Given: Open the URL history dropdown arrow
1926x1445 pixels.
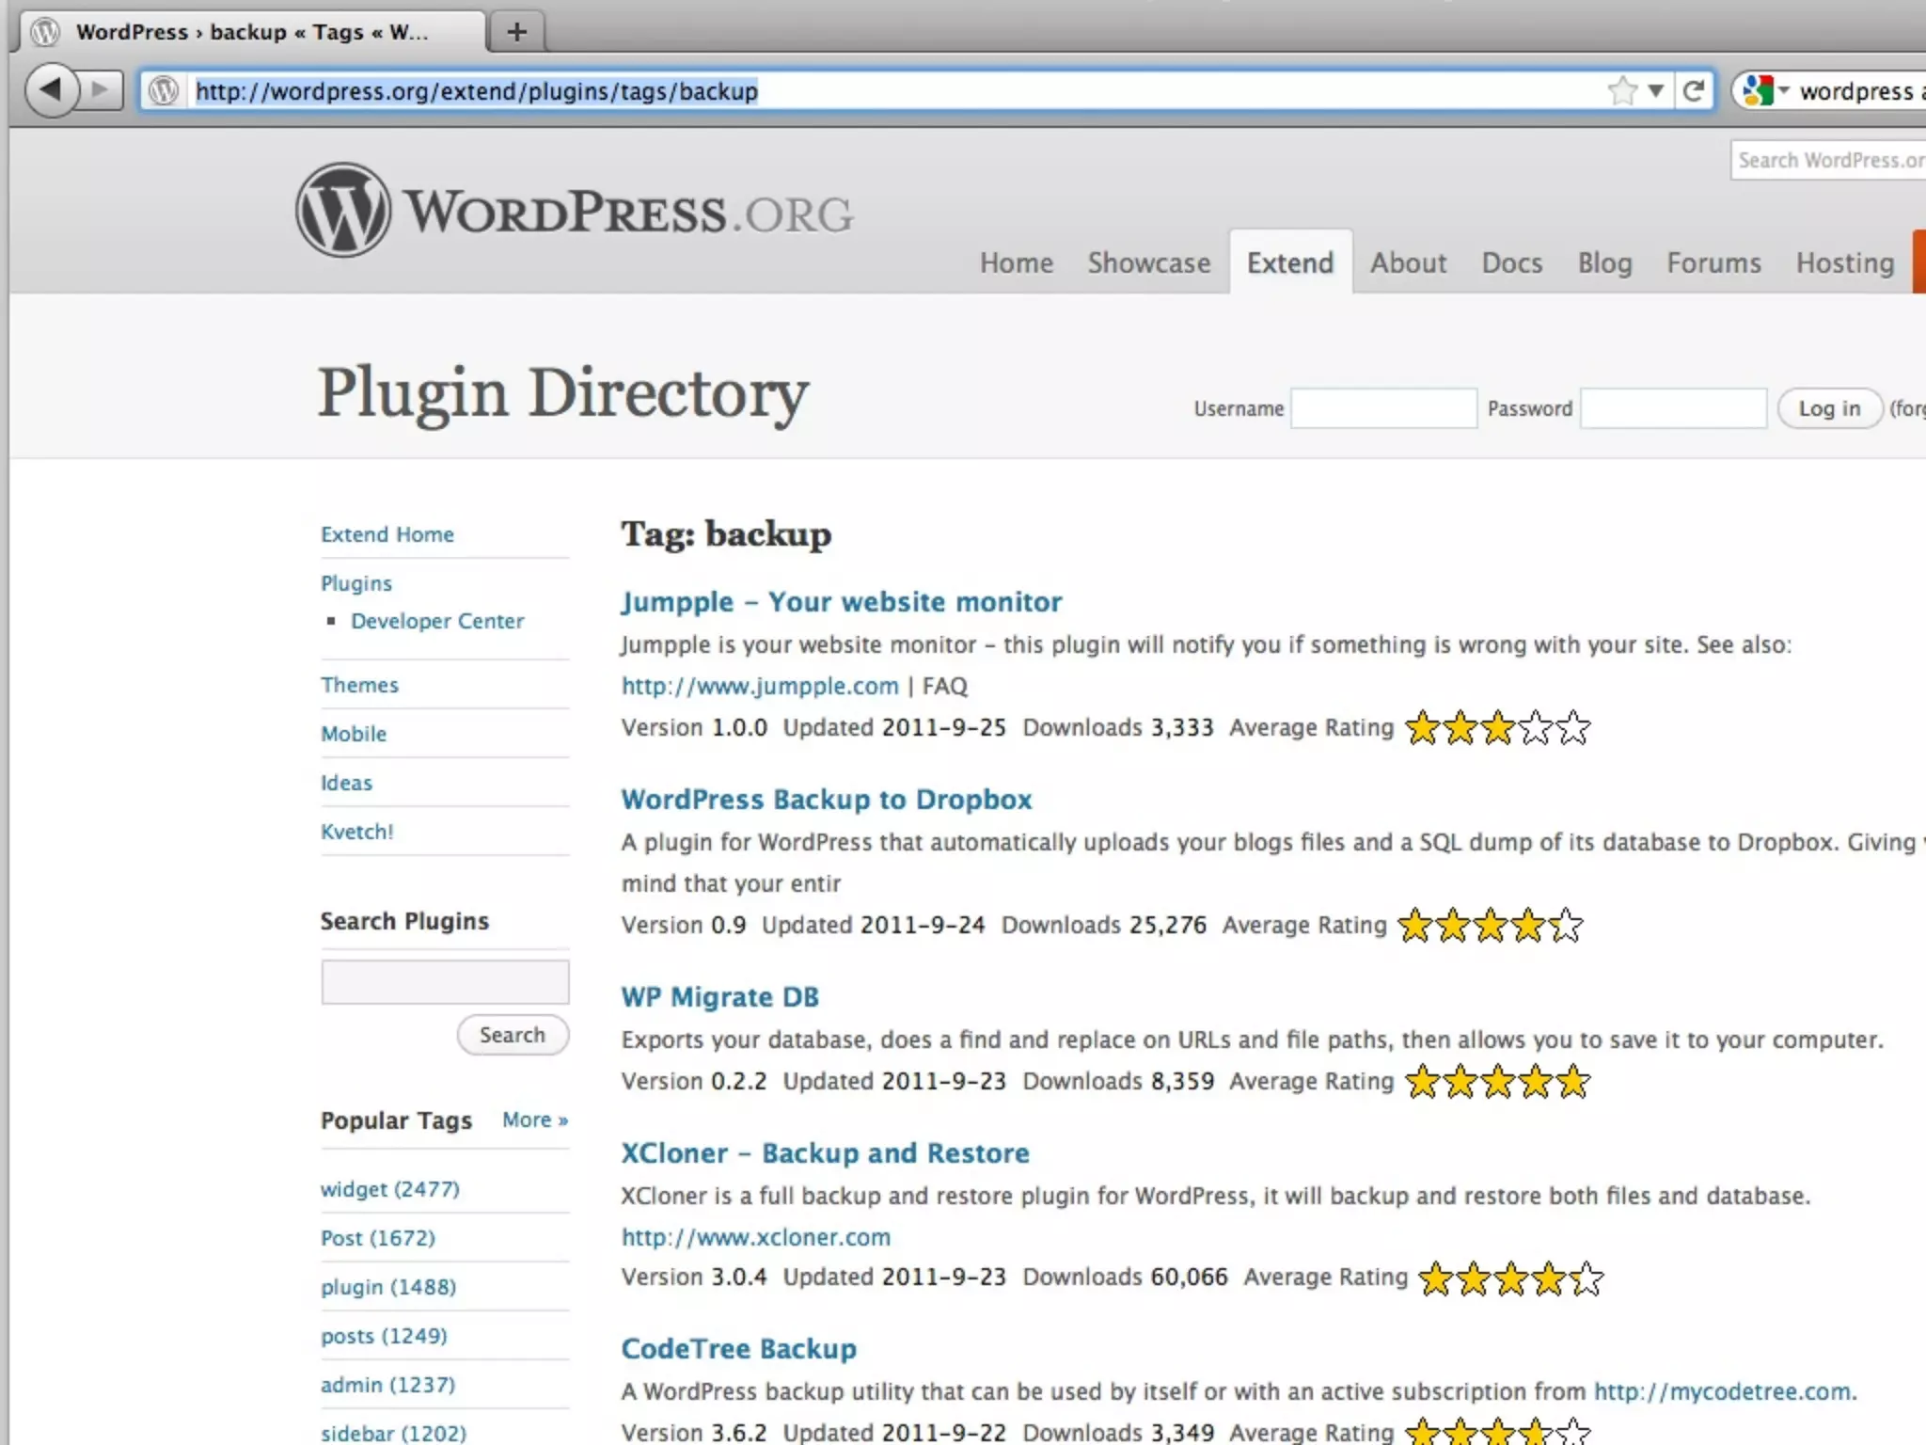Looking at the screenshot, I should coord(1656,91).
